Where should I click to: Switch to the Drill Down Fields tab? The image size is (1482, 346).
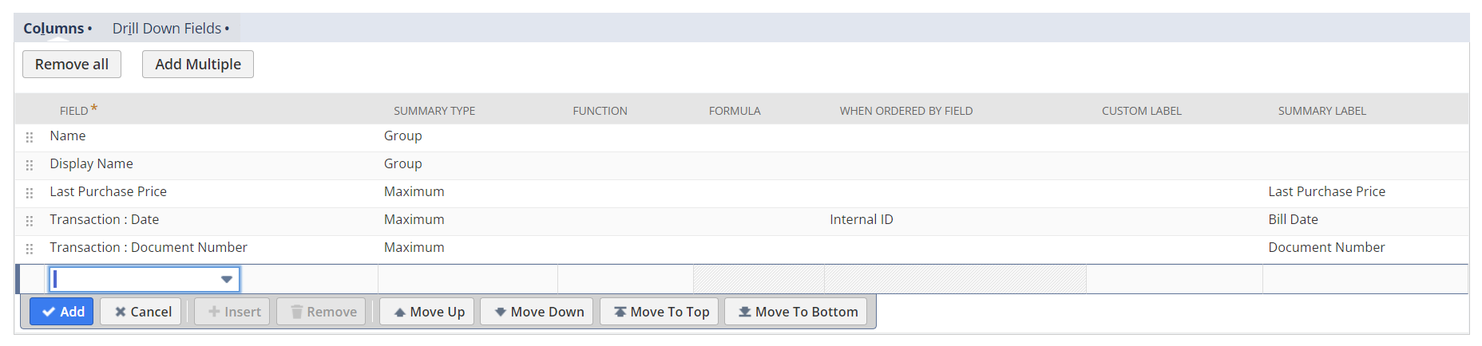170,29
